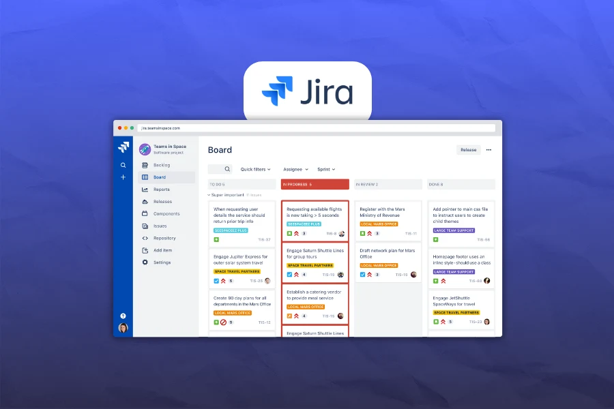Click task checkbox icon on Draft network plan card
614x409 pixels.
[x=363, y=275]
